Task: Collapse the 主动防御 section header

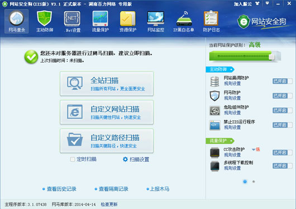Action: pyautogui.click(x=220, y=69)
